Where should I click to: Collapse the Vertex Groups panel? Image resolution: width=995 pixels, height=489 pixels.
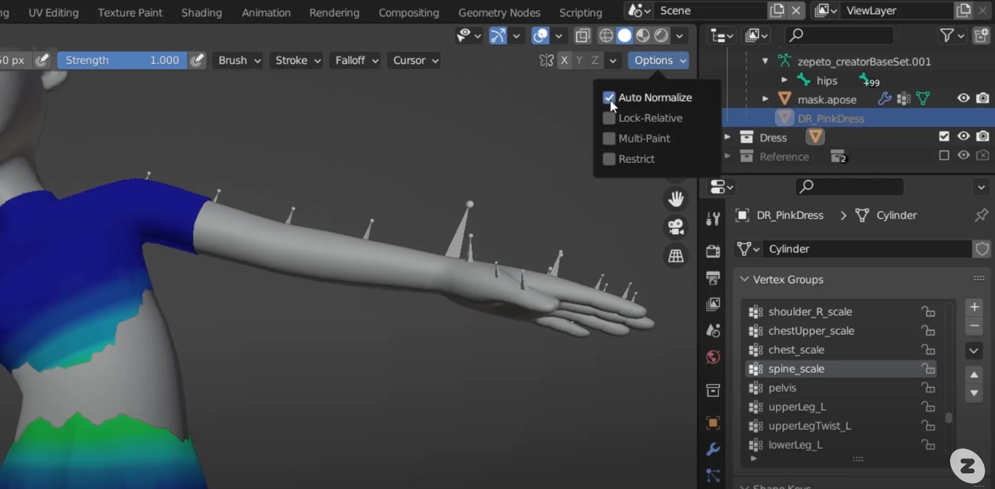[745, 279]
